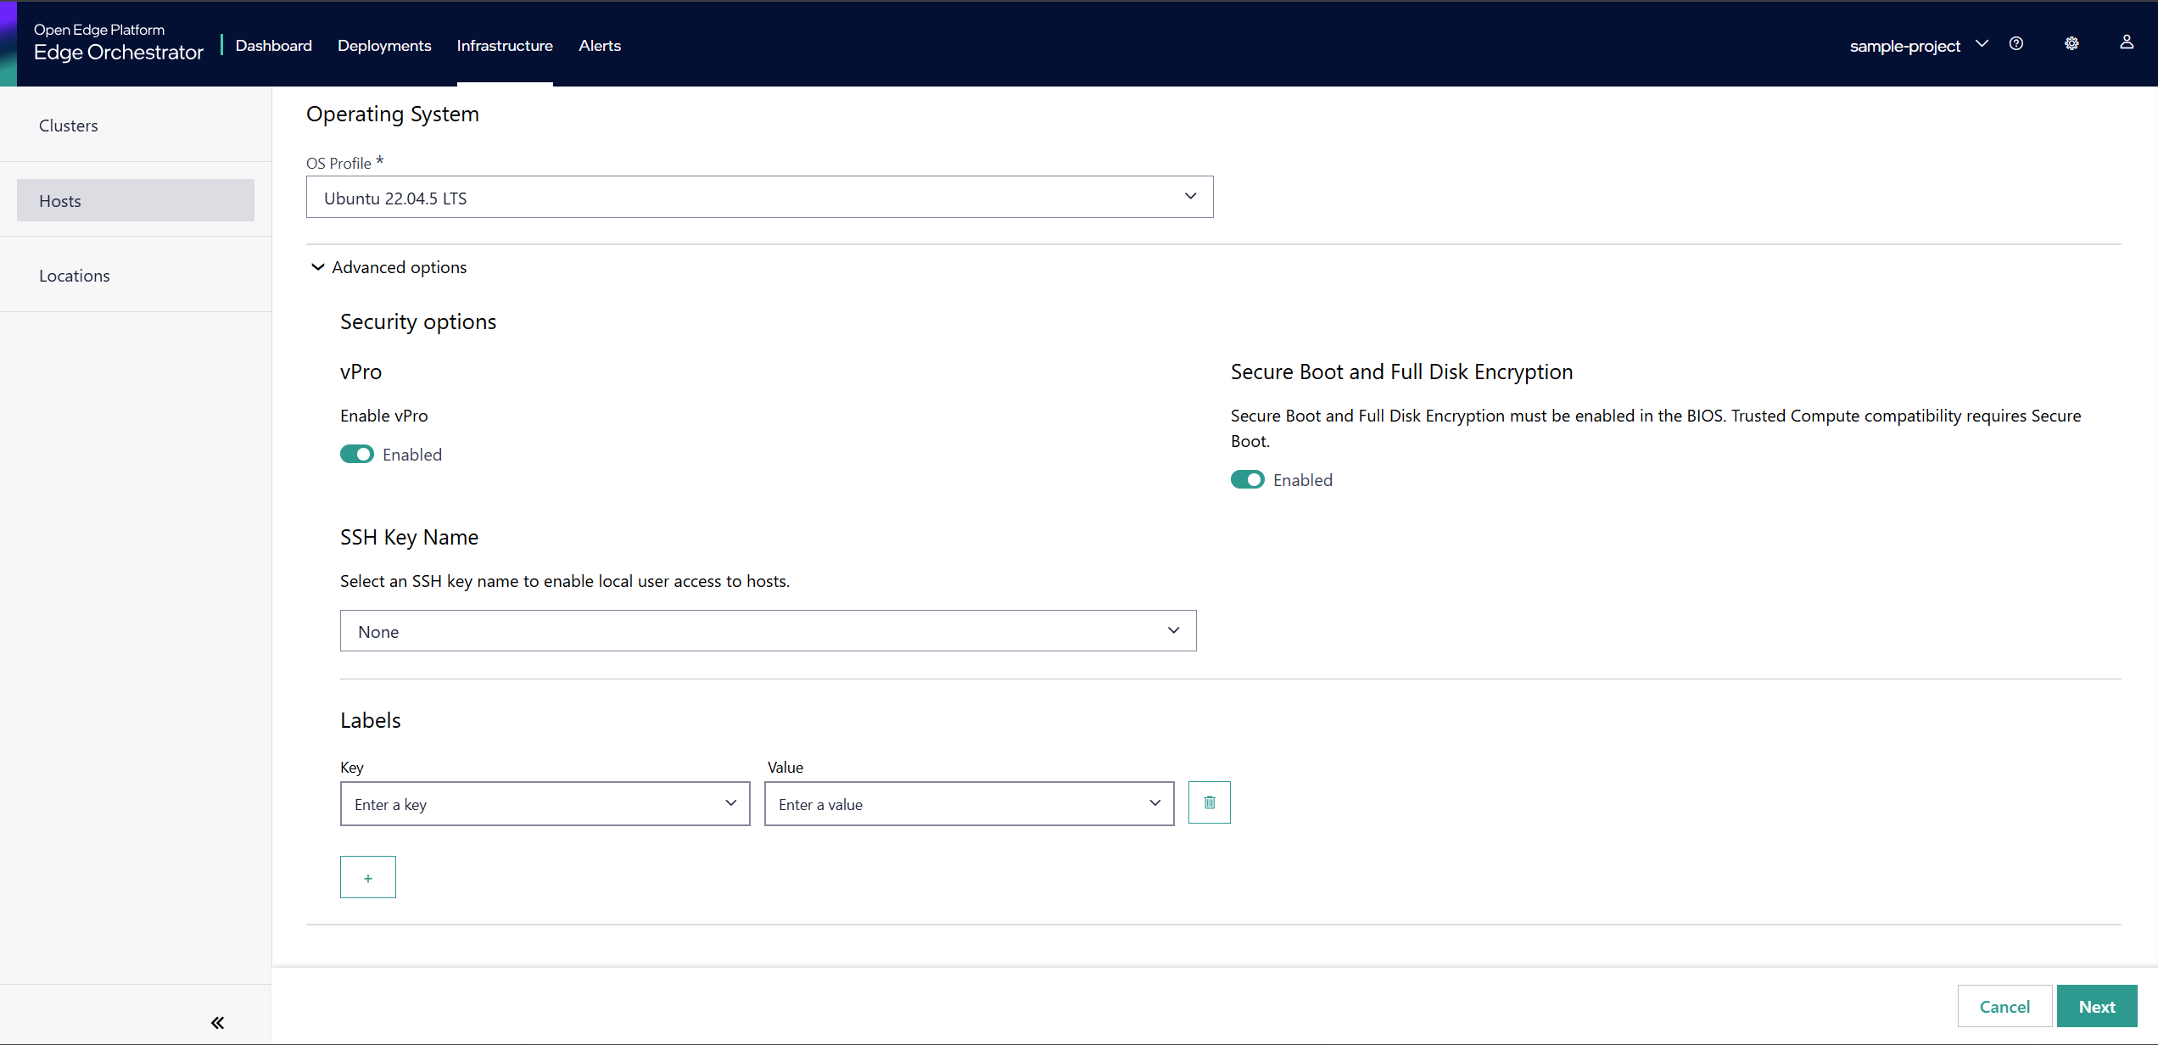Open the label Value combo box
This screenshot has height=1045, width=2158.
pyautogui.click(x=969, y=804)
